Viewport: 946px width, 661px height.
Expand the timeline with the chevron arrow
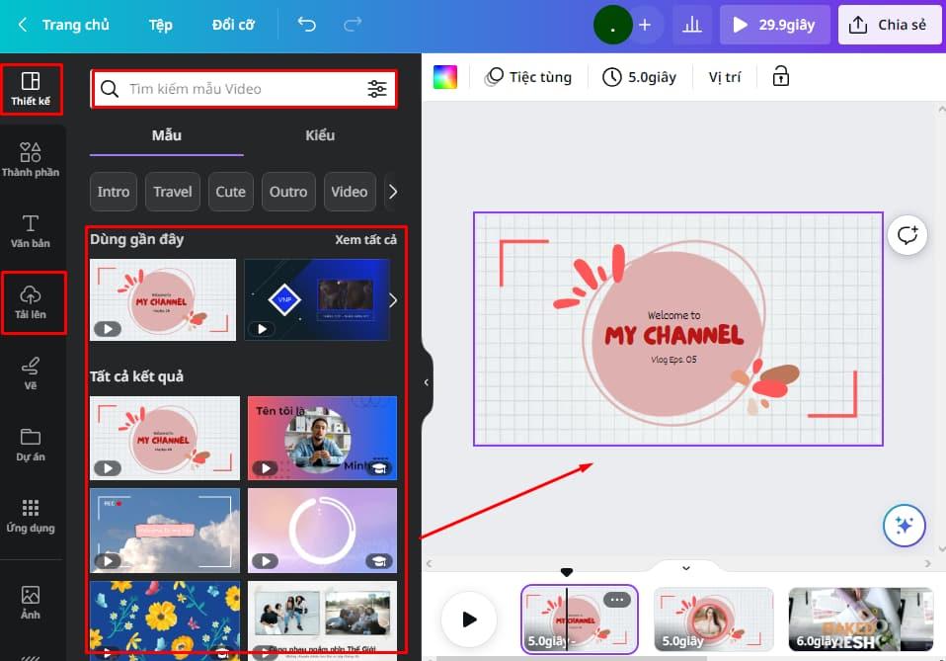click(685, 568)
